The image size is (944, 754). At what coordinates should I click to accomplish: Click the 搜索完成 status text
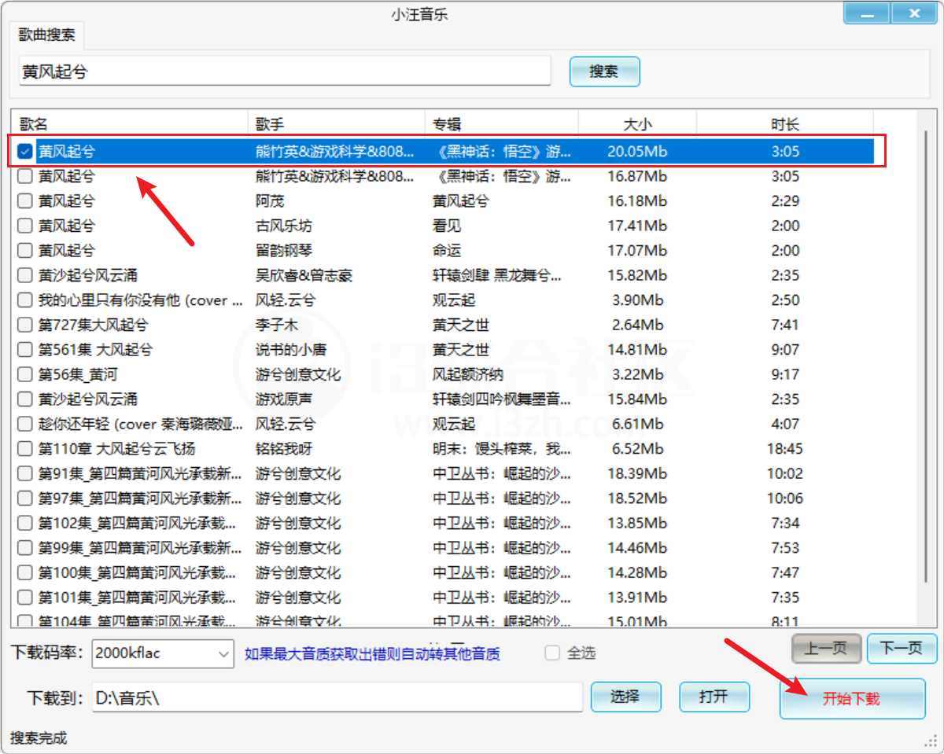coord(39,737)
